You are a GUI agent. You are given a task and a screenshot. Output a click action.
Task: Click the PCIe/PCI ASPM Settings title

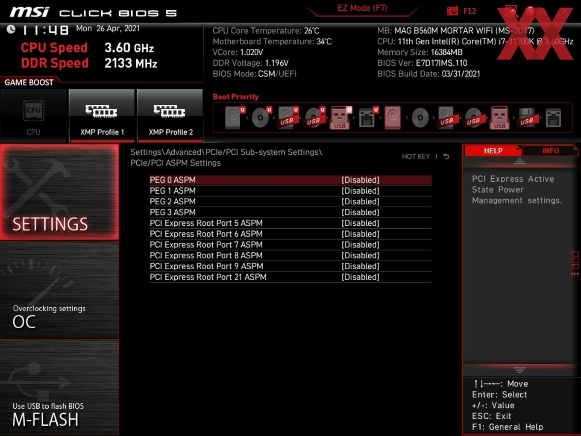(x=176, y=163)
